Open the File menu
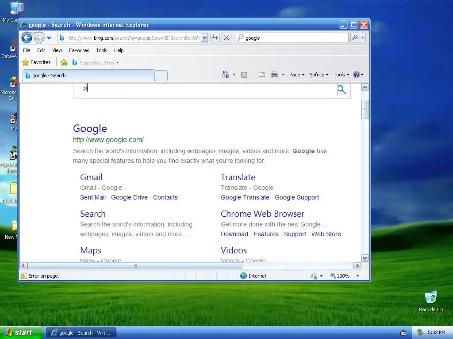 (27, 50)
